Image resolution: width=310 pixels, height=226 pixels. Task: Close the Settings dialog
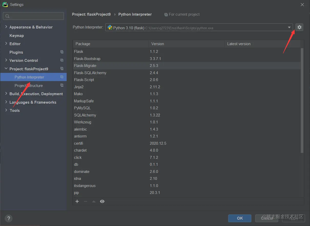point(302,5)
